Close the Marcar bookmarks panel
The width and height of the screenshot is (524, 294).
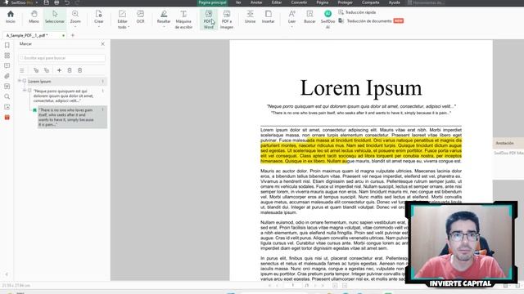pyautogui.click(x=102, y=44)
